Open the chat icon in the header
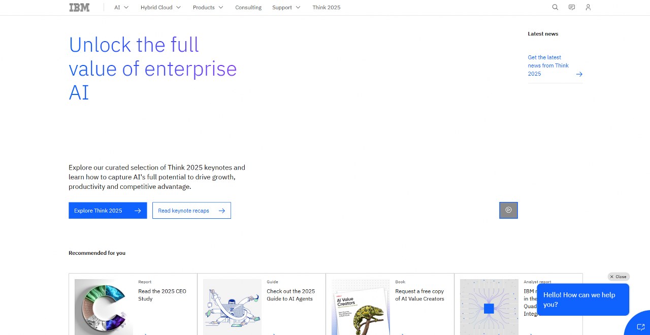 pyautogui.click(x=572, y=7)
